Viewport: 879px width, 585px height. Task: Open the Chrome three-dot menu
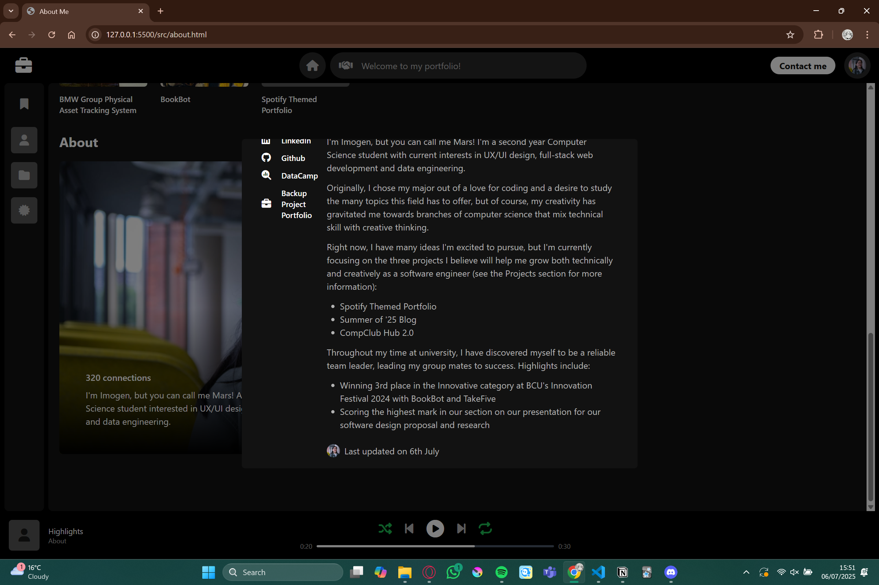tap(867, 35)
